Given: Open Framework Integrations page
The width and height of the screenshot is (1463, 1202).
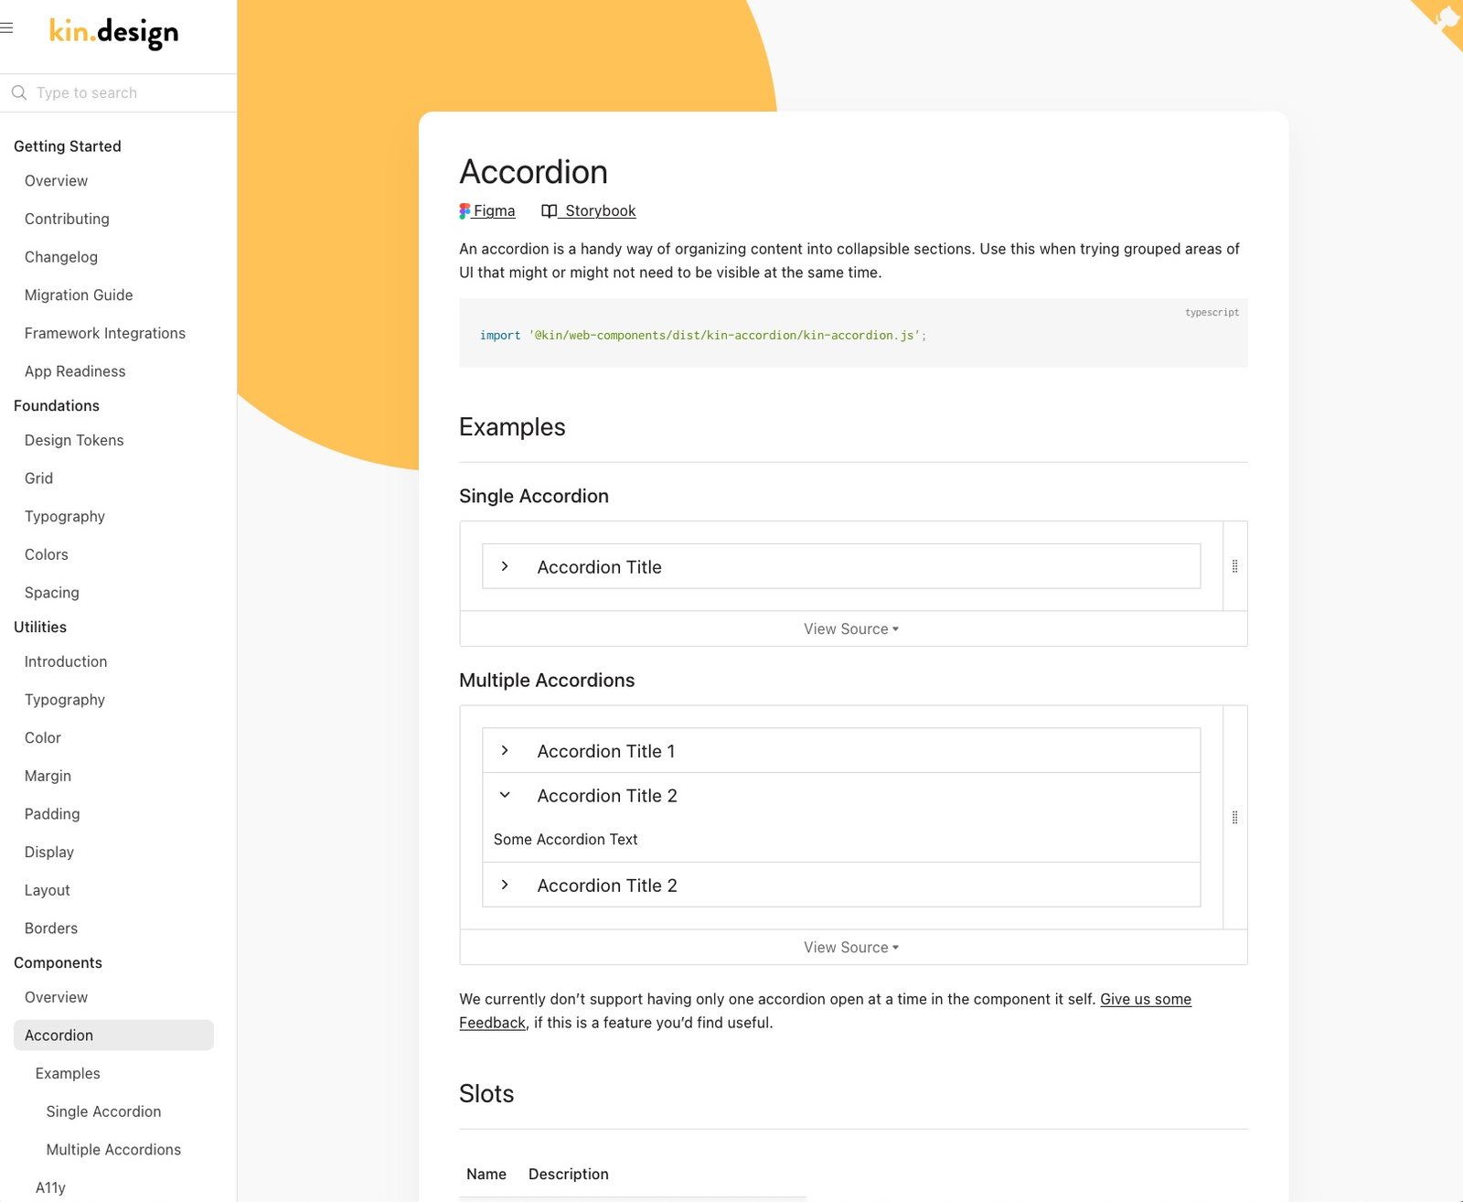Looking at the screenshot, I should point(105,333).
